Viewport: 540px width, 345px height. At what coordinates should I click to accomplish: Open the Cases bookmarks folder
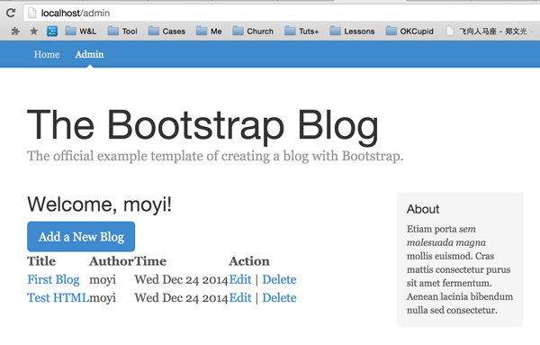(x=167, y=32)
